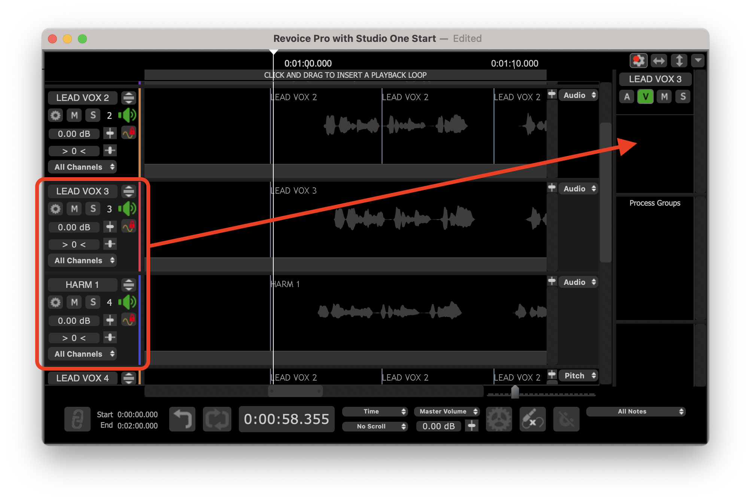Click the vertical zoom arrows icon

pyautogui.click(x=679, y=61)
